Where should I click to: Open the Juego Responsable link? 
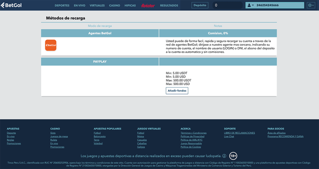tap(191, 143)
